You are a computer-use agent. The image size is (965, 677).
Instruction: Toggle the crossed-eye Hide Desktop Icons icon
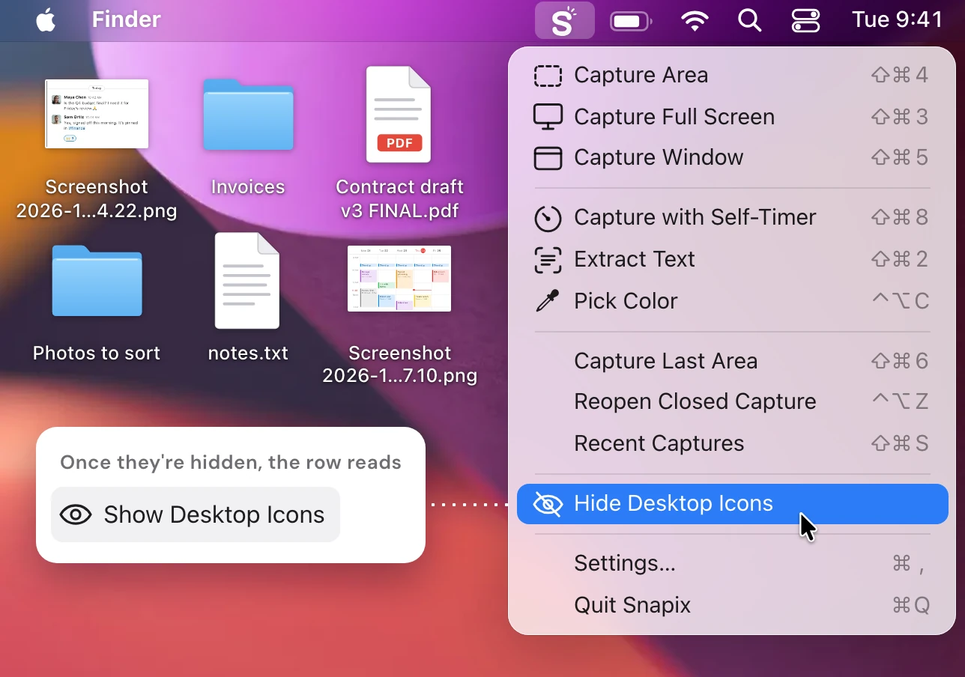click(x=548, y=504)
